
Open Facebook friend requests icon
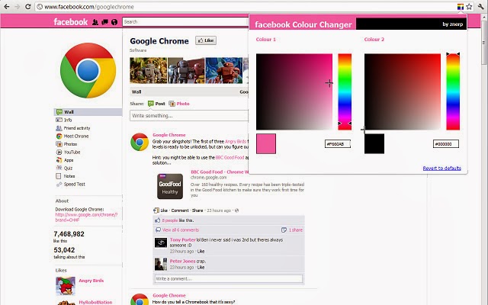click(x=95, y=22)
